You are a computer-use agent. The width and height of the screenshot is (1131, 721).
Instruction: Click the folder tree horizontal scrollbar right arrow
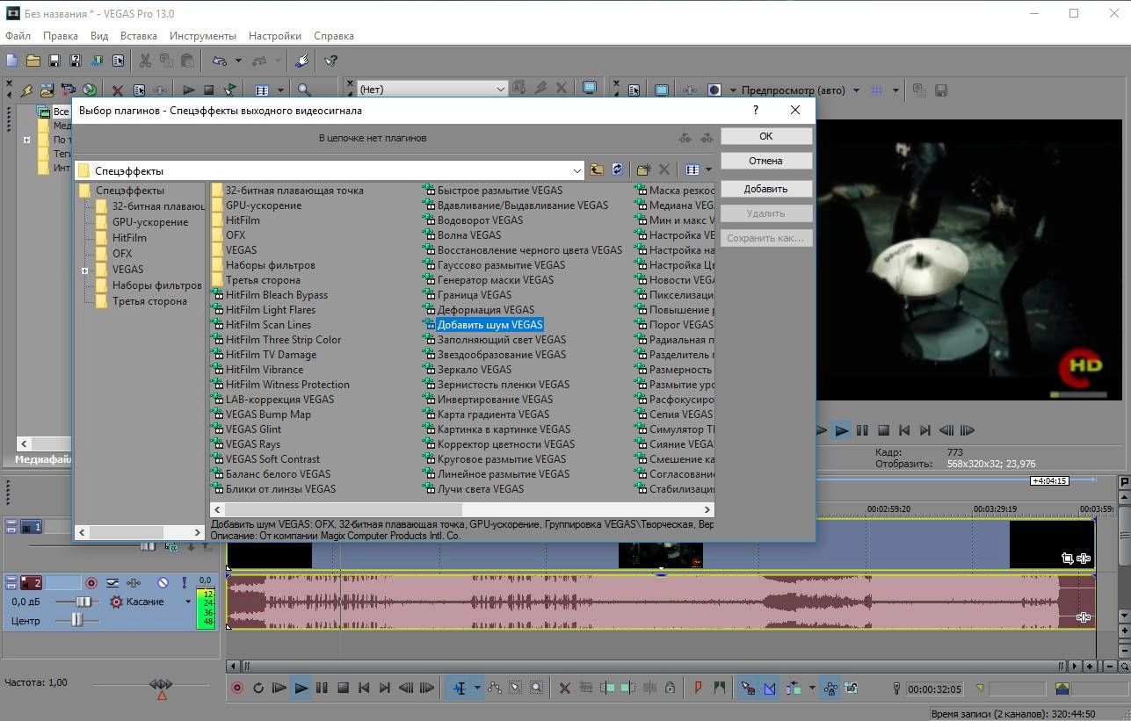tap(198, 532)
